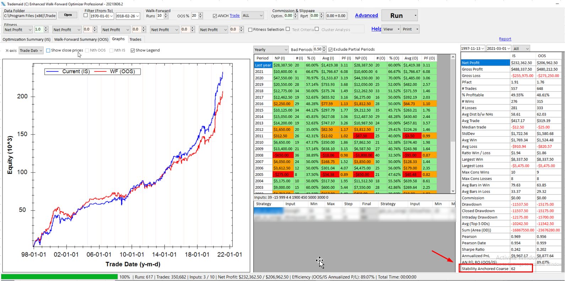565x281 pixels.
Task: Open the Print dropdown menu
Action: coord(411,29)
